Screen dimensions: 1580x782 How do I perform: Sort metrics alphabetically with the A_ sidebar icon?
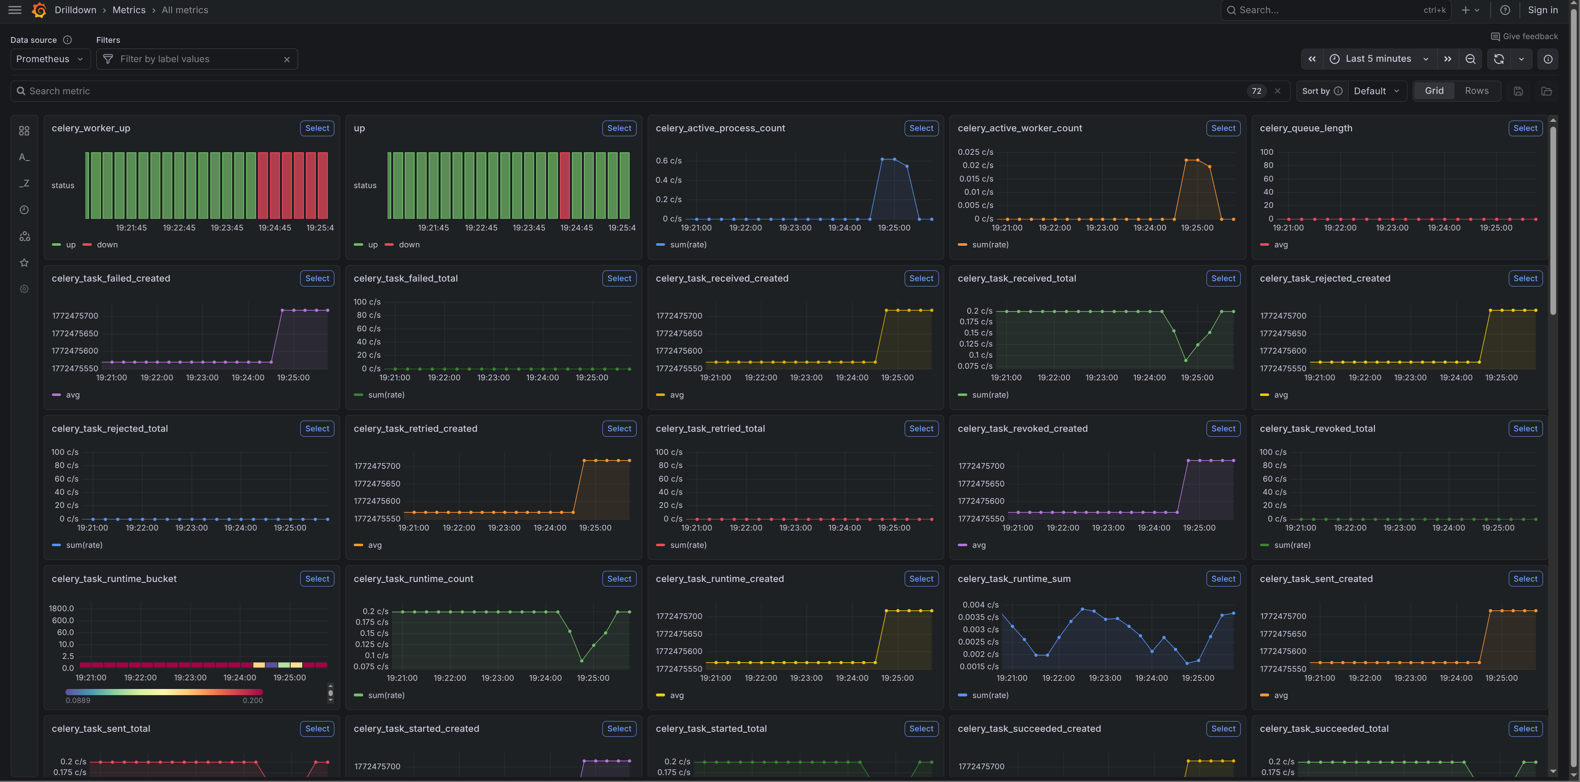coord(24,157)
